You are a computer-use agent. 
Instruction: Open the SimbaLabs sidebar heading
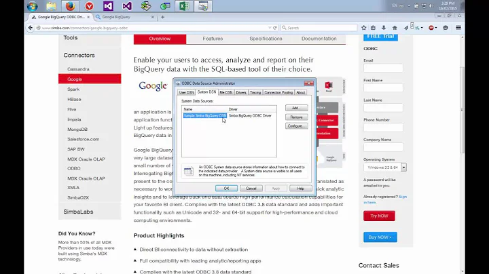coord(78,212)
